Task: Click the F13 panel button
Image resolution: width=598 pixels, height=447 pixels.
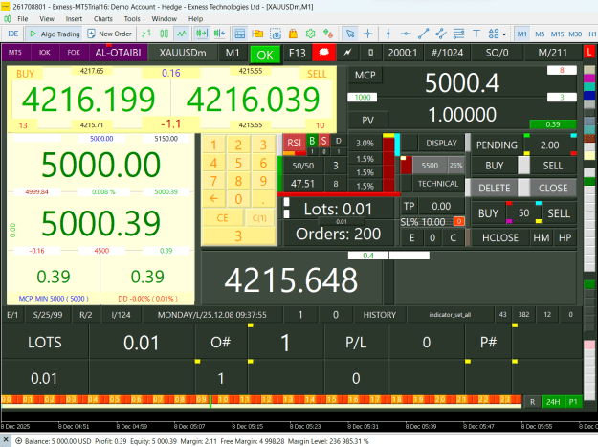Action: pos(298,53)
